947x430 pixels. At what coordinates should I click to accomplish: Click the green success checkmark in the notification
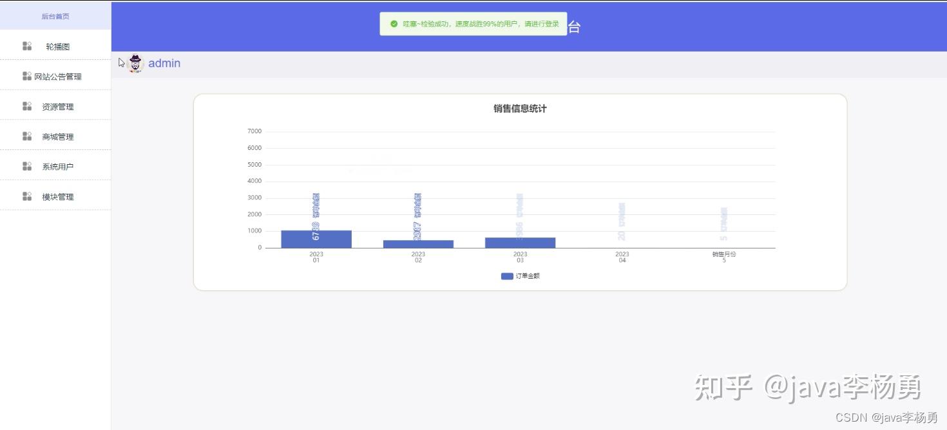[x=394, y=24]
